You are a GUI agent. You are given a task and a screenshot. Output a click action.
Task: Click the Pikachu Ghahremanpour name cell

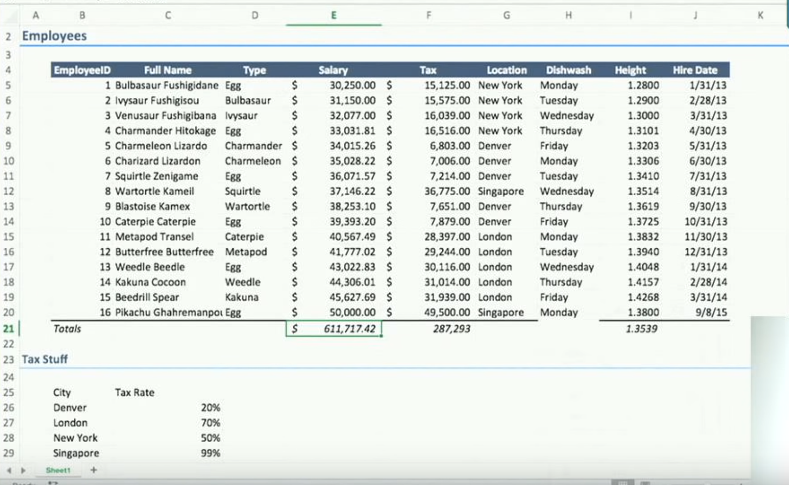[x=168, y=312]
